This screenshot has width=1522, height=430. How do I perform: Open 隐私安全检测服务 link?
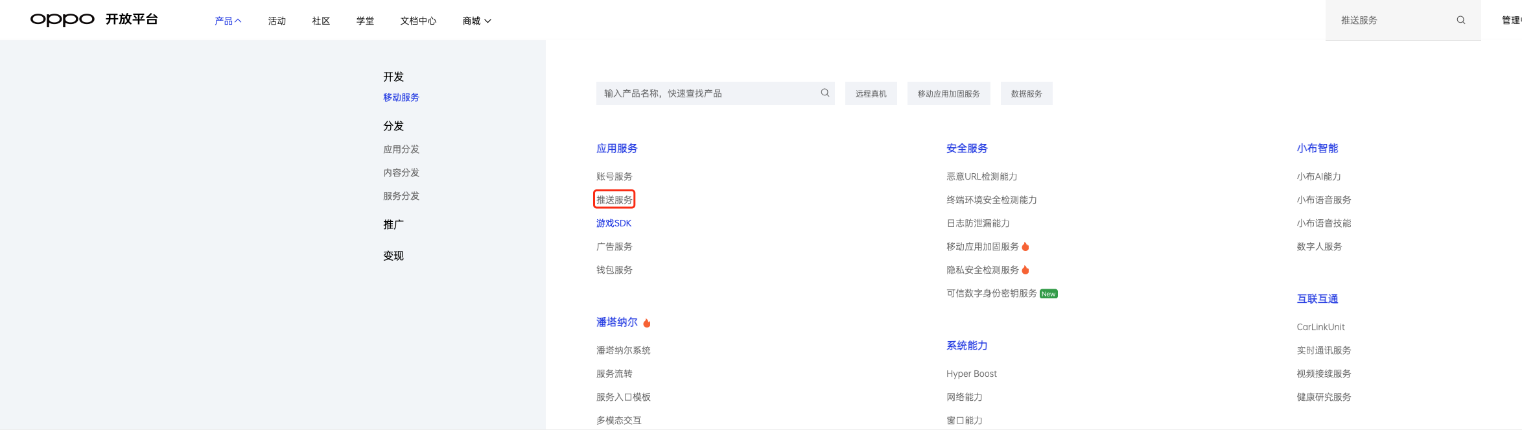pyautogui.click(x=983, y=270)
